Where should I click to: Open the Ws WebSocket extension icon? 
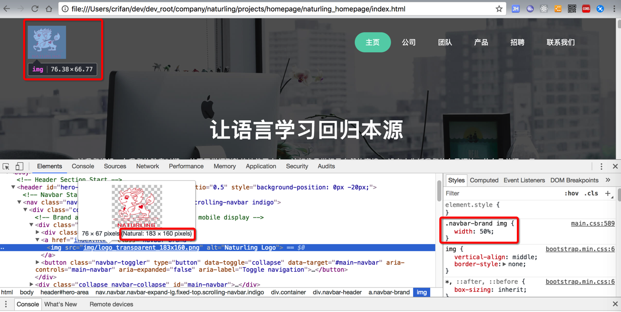[x=530, y=9]
